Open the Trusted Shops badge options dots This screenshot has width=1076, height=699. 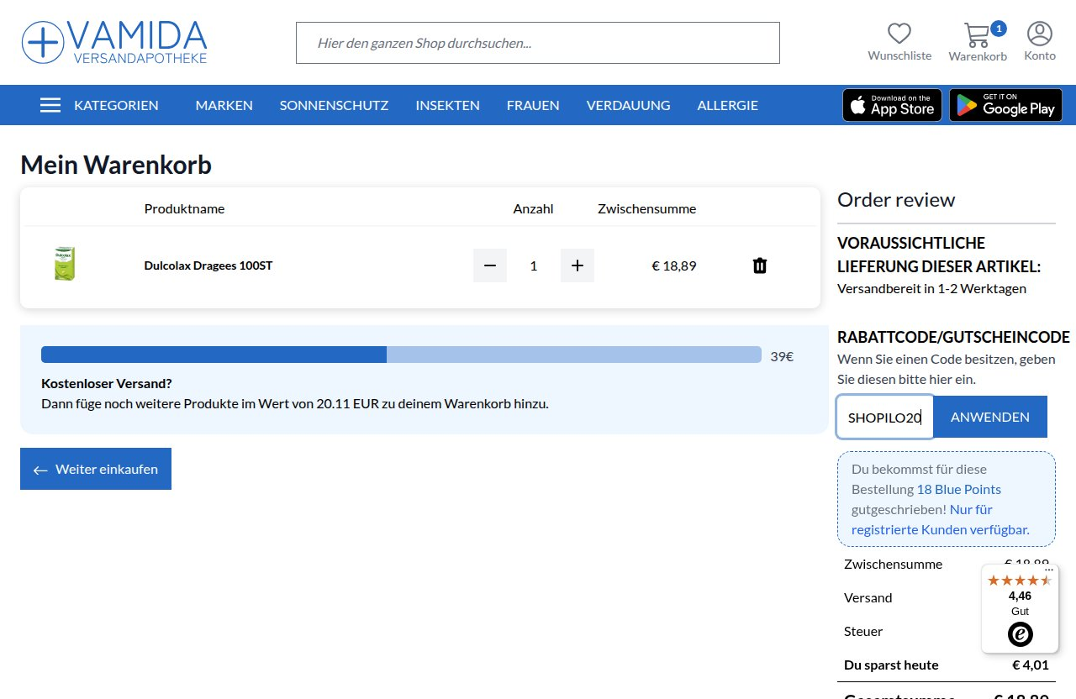[x=1049, y=570]
